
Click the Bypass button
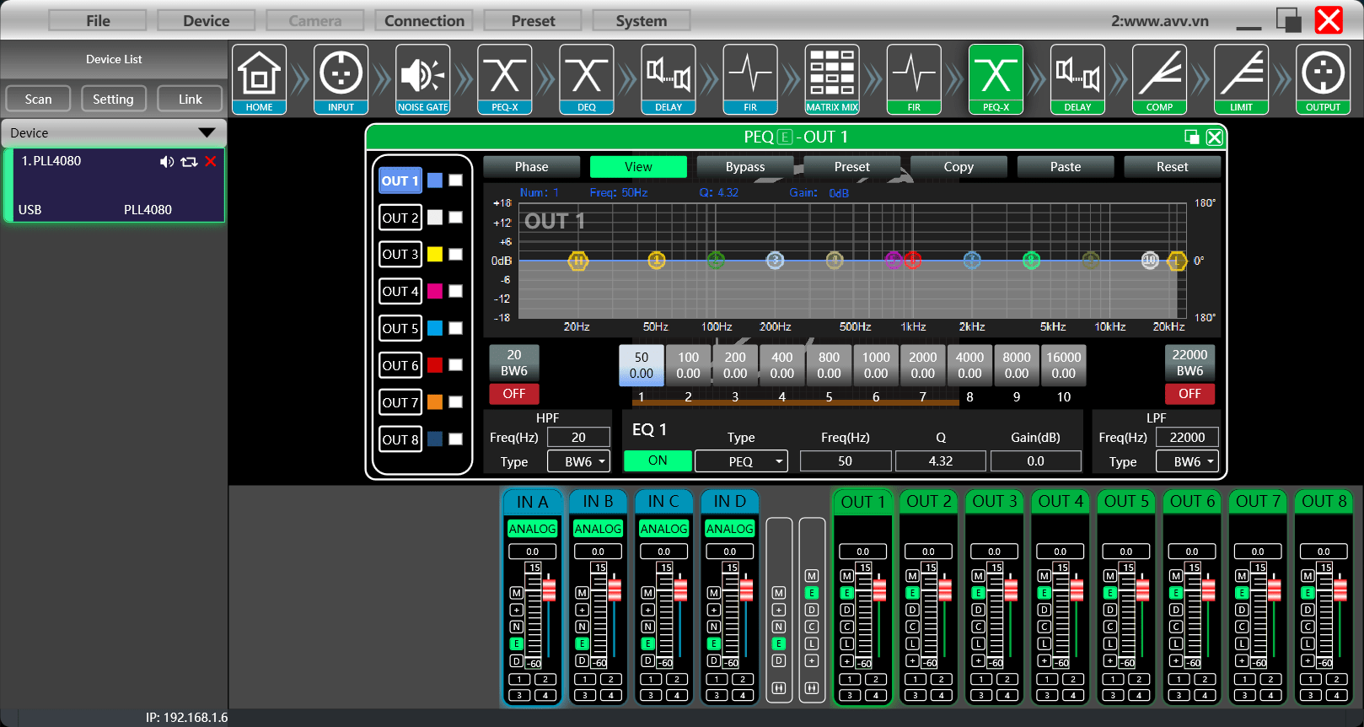point(745,167)
